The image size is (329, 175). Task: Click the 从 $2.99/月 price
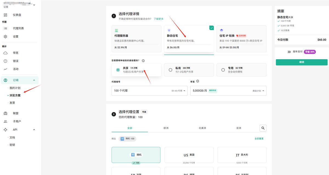(121, 47)
